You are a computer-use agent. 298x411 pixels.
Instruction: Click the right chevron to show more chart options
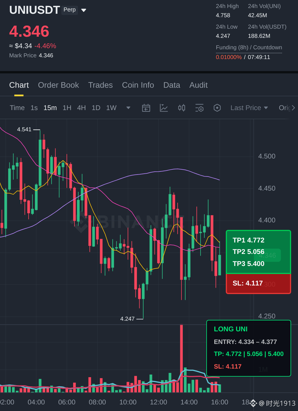point(293,108)
